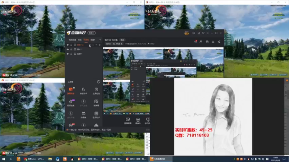Lock the 文本 13 layer
This screenshot has width=289, height=162.
point(71,45)
